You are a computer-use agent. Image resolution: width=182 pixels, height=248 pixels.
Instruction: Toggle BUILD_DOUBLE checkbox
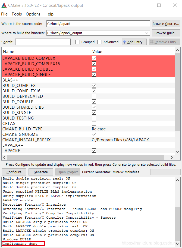click(94, 102)
